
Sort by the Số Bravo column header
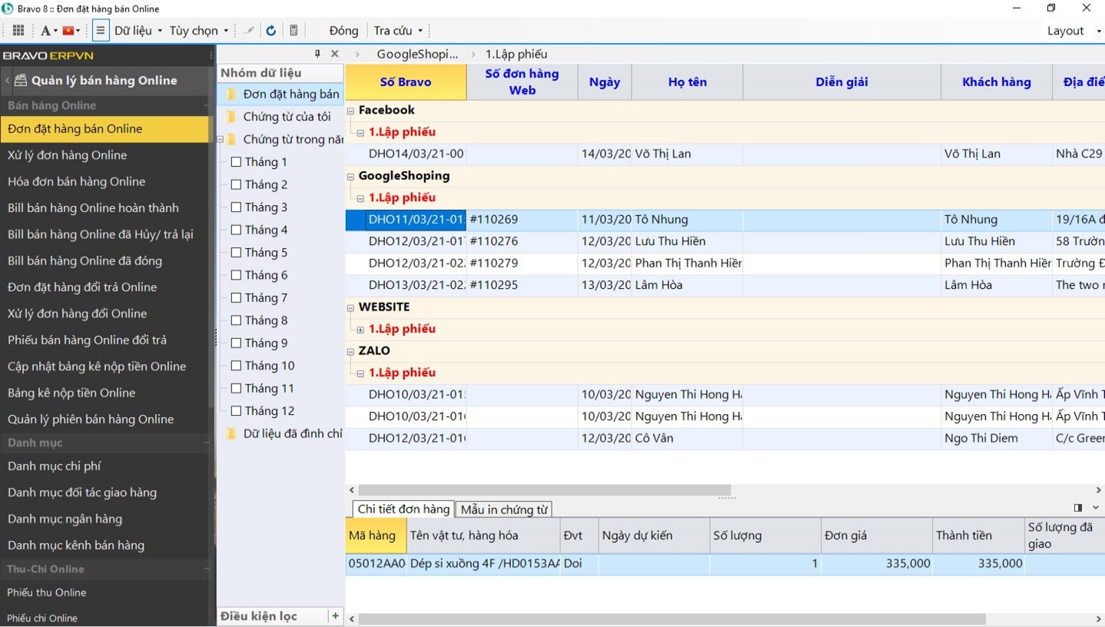(x=406, y=82)
